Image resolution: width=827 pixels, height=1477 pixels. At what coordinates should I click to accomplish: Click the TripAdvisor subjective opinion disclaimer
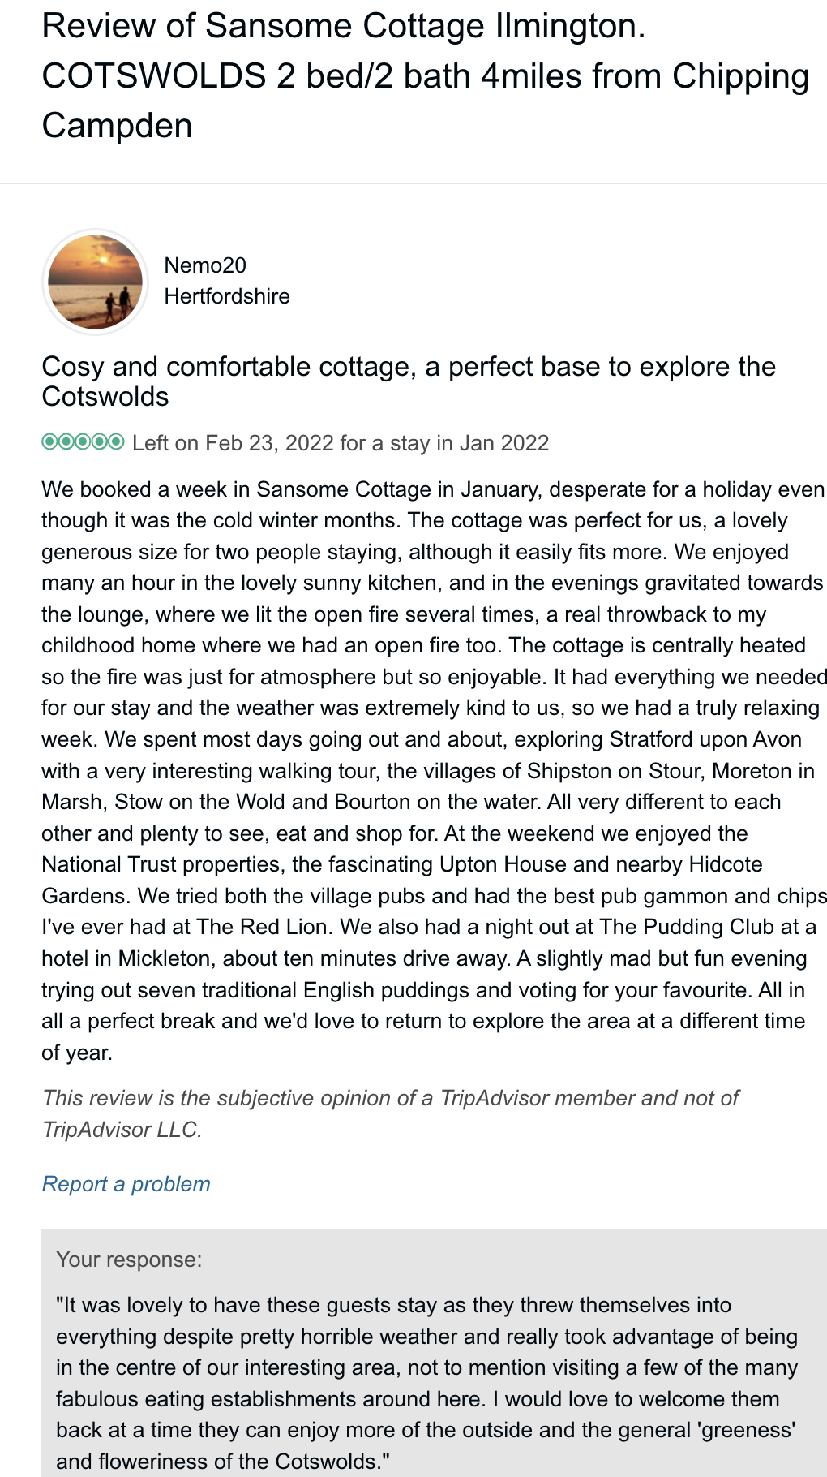(390, 1113)
